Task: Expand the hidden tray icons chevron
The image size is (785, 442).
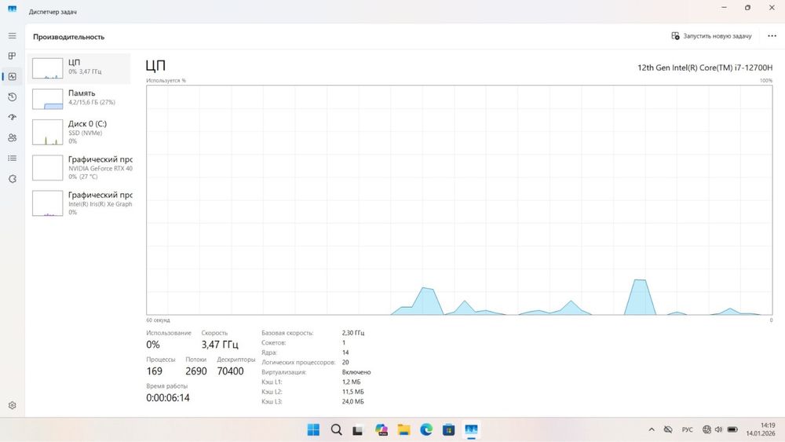Action: pyautogui.click(x=652, y=429)
